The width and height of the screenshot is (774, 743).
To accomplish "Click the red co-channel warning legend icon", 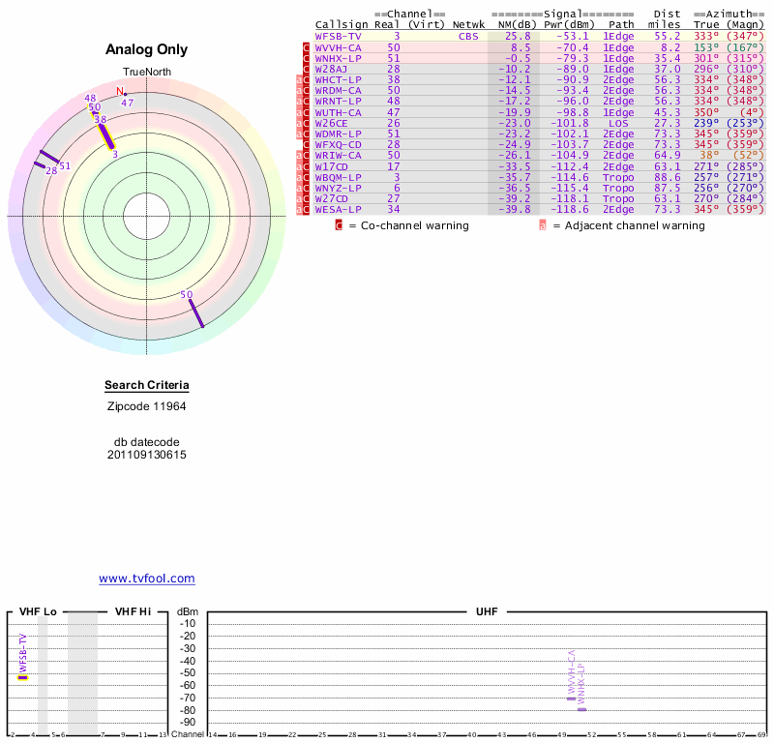I will coord(339,225).
